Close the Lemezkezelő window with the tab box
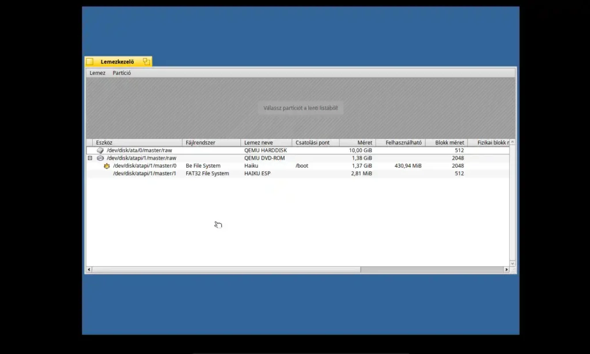 click(89, 61)
